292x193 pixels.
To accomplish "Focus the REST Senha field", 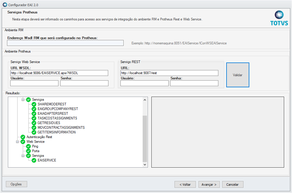I will (194, 83).
